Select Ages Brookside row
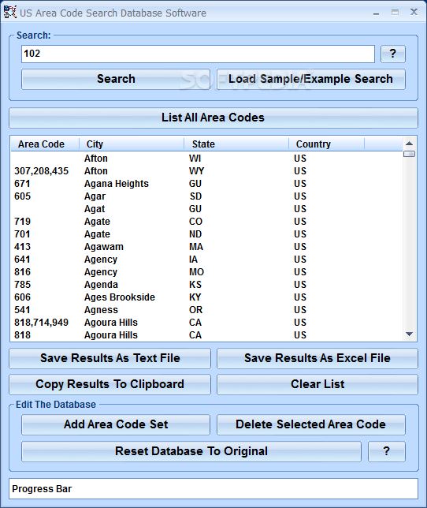 207,297
